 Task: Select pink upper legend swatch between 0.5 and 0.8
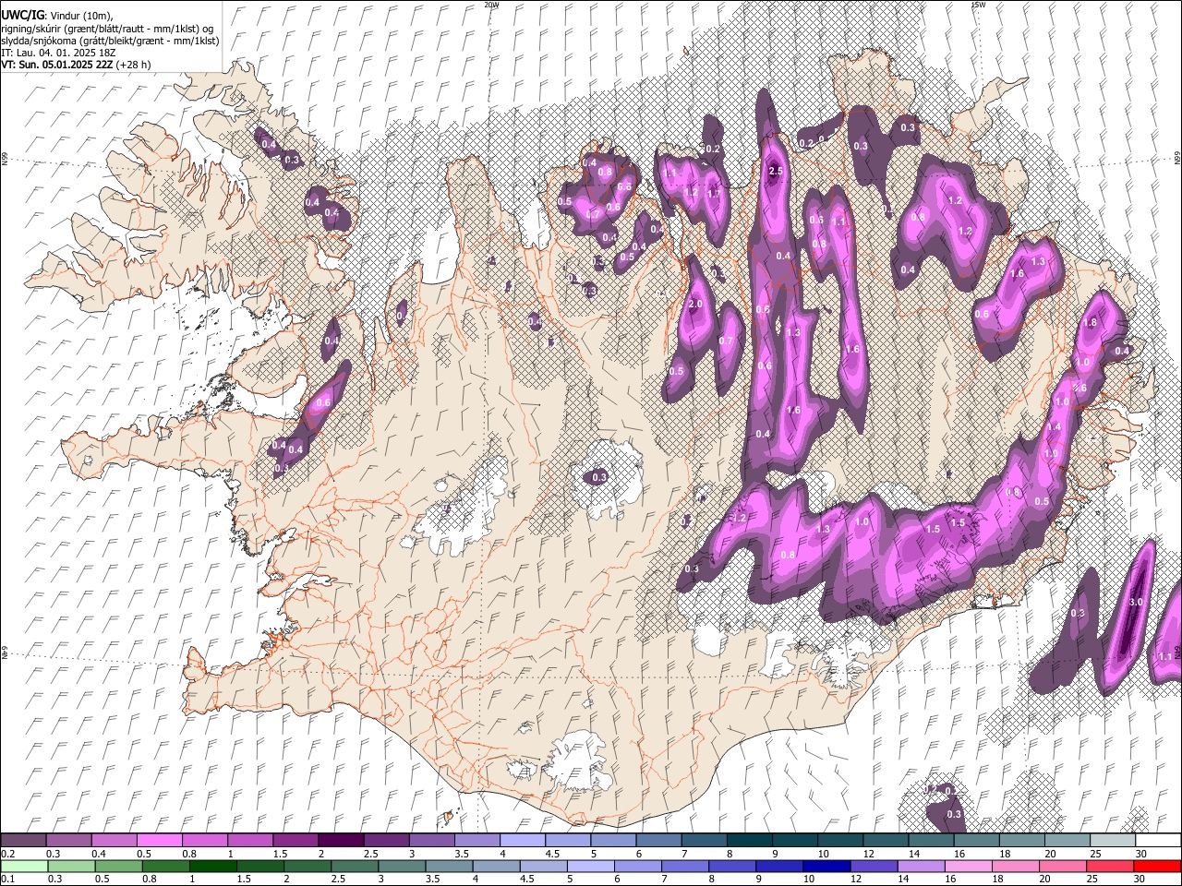pos(159,841)
